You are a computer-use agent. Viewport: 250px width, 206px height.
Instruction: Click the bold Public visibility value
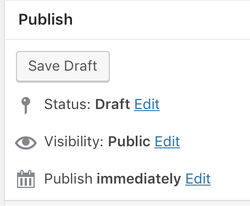[129, 141]
